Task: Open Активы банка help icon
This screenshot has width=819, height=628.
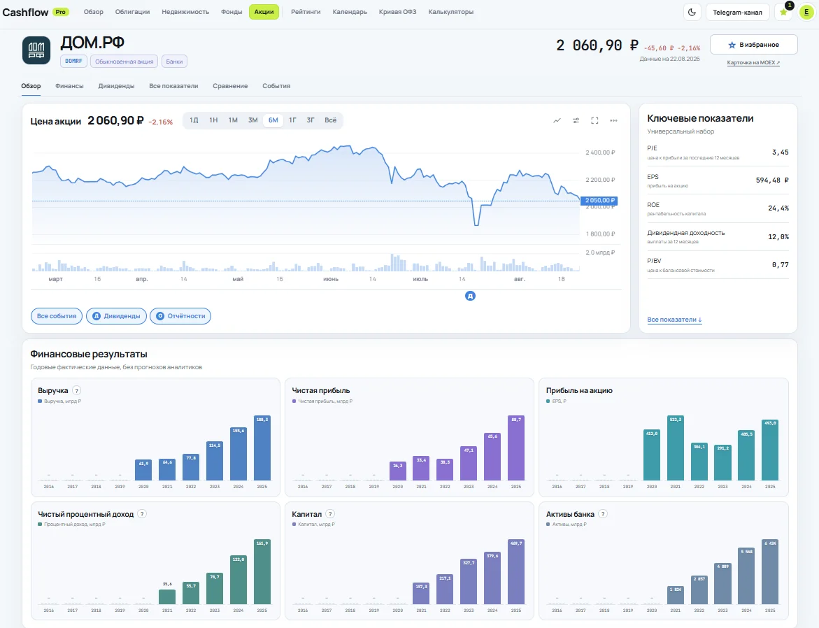Action: [x=603, y=514]
